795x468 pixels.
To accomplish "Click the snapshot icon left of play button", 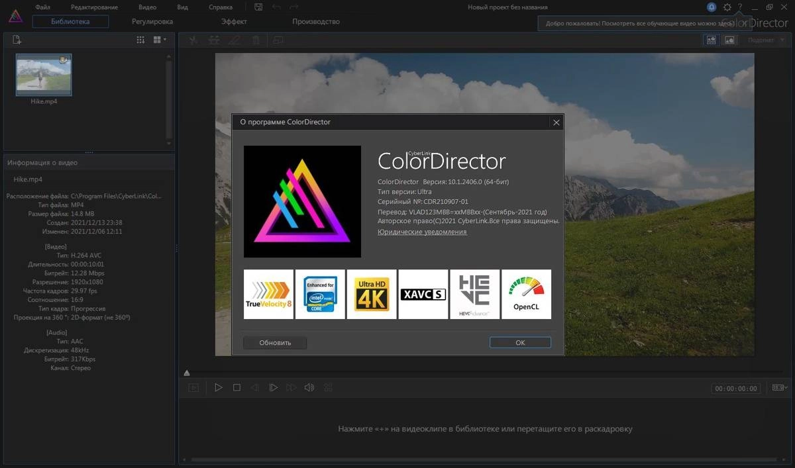I will tap(193, 388).
